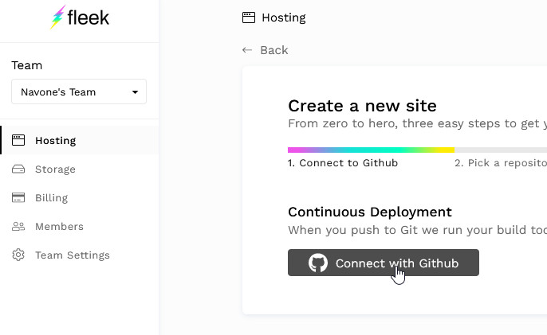Viewport: 547px width, 335px height.
Task: Click the '2. Pick a repository' step
Action: pyautogui.click(x=500, y=163)
